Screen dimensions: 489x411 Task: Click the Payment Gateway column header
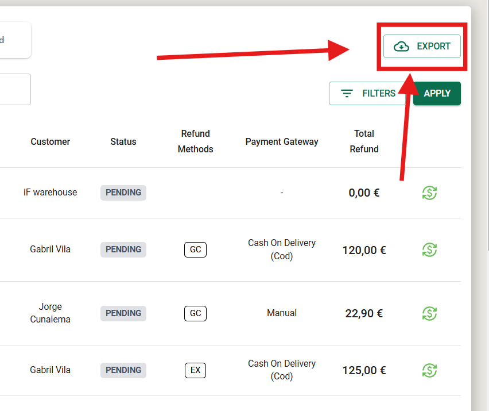(x=282, y=142)
